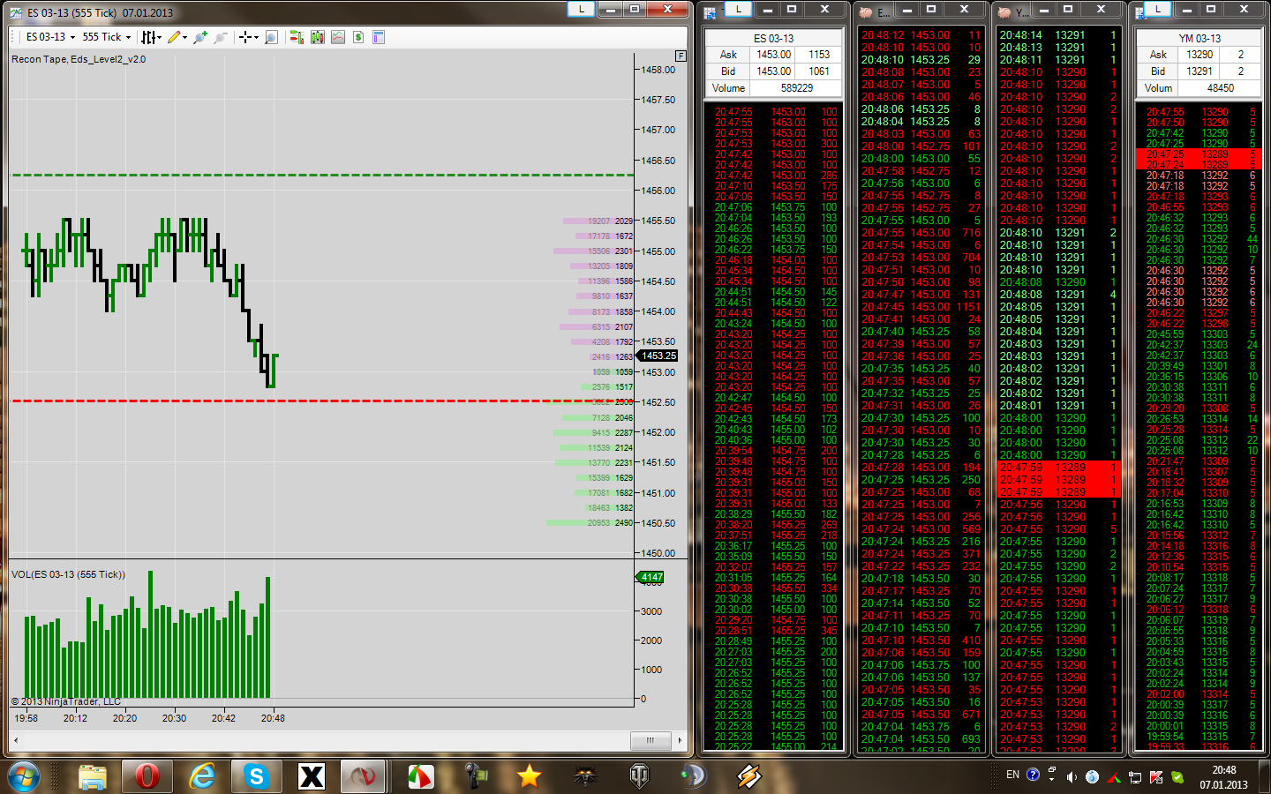Viewport: 1271px width, 794px height.
Task: Expand the drawing tools dropdown arrow
Action: tap(184, 37)
